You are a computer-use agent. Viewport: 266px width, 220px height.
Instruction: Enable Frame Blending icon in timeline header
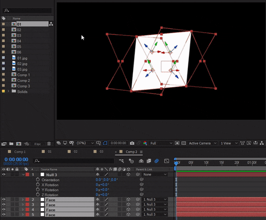click(x=149, y=161)
